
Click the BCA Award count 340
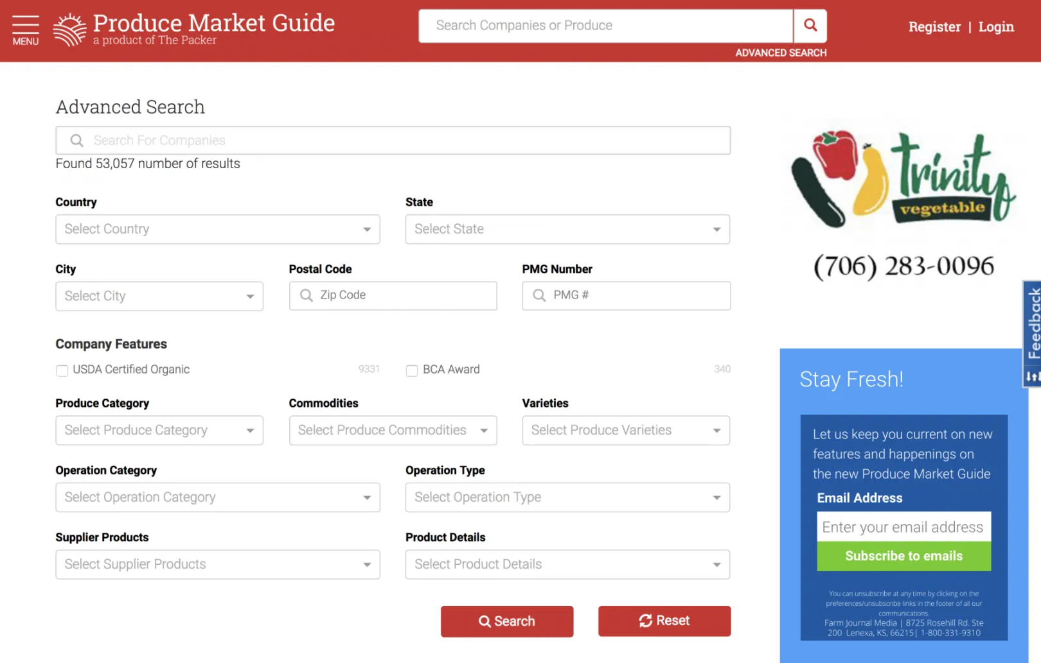pyautogui.click(x=722, y=369)
